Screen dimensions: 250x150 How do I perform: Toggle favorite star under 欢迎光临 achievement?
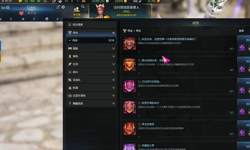139,52
